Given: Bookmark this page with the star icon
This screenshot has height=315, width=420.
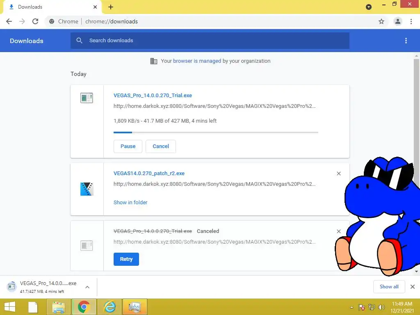Looking at the screenshot, I should (381, 21).
